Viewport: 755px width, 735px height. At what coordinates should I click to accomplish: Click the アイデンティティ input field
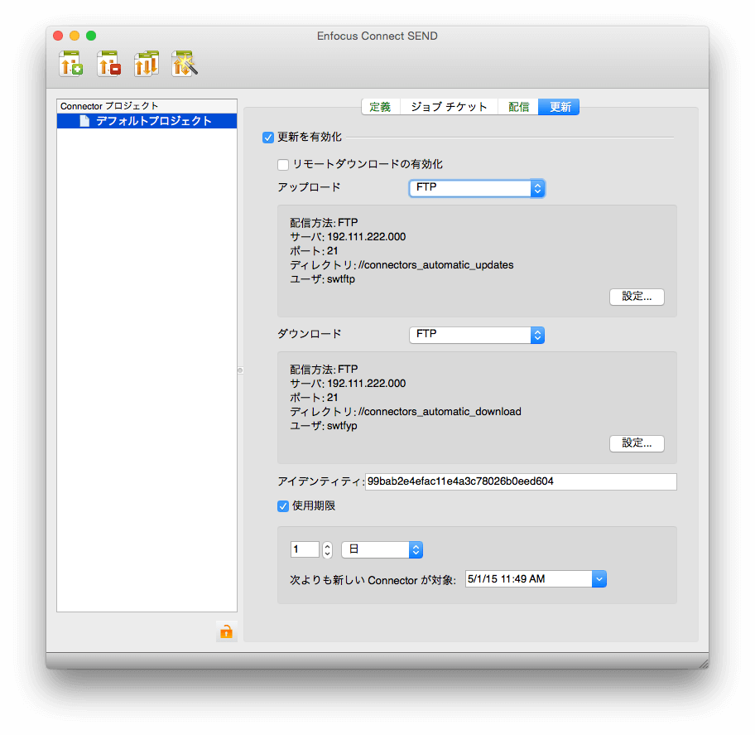pos(521,481)
